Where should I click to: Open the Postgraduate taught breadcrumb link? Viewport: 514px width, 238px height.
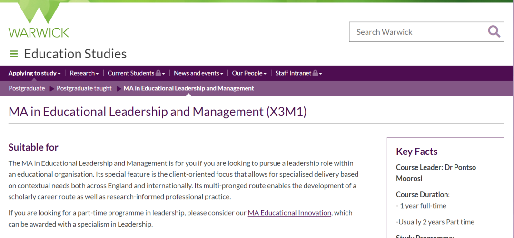tap(84, 88)
